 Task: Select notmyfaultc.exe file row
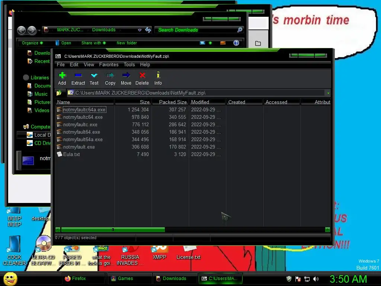coord(80,124)
